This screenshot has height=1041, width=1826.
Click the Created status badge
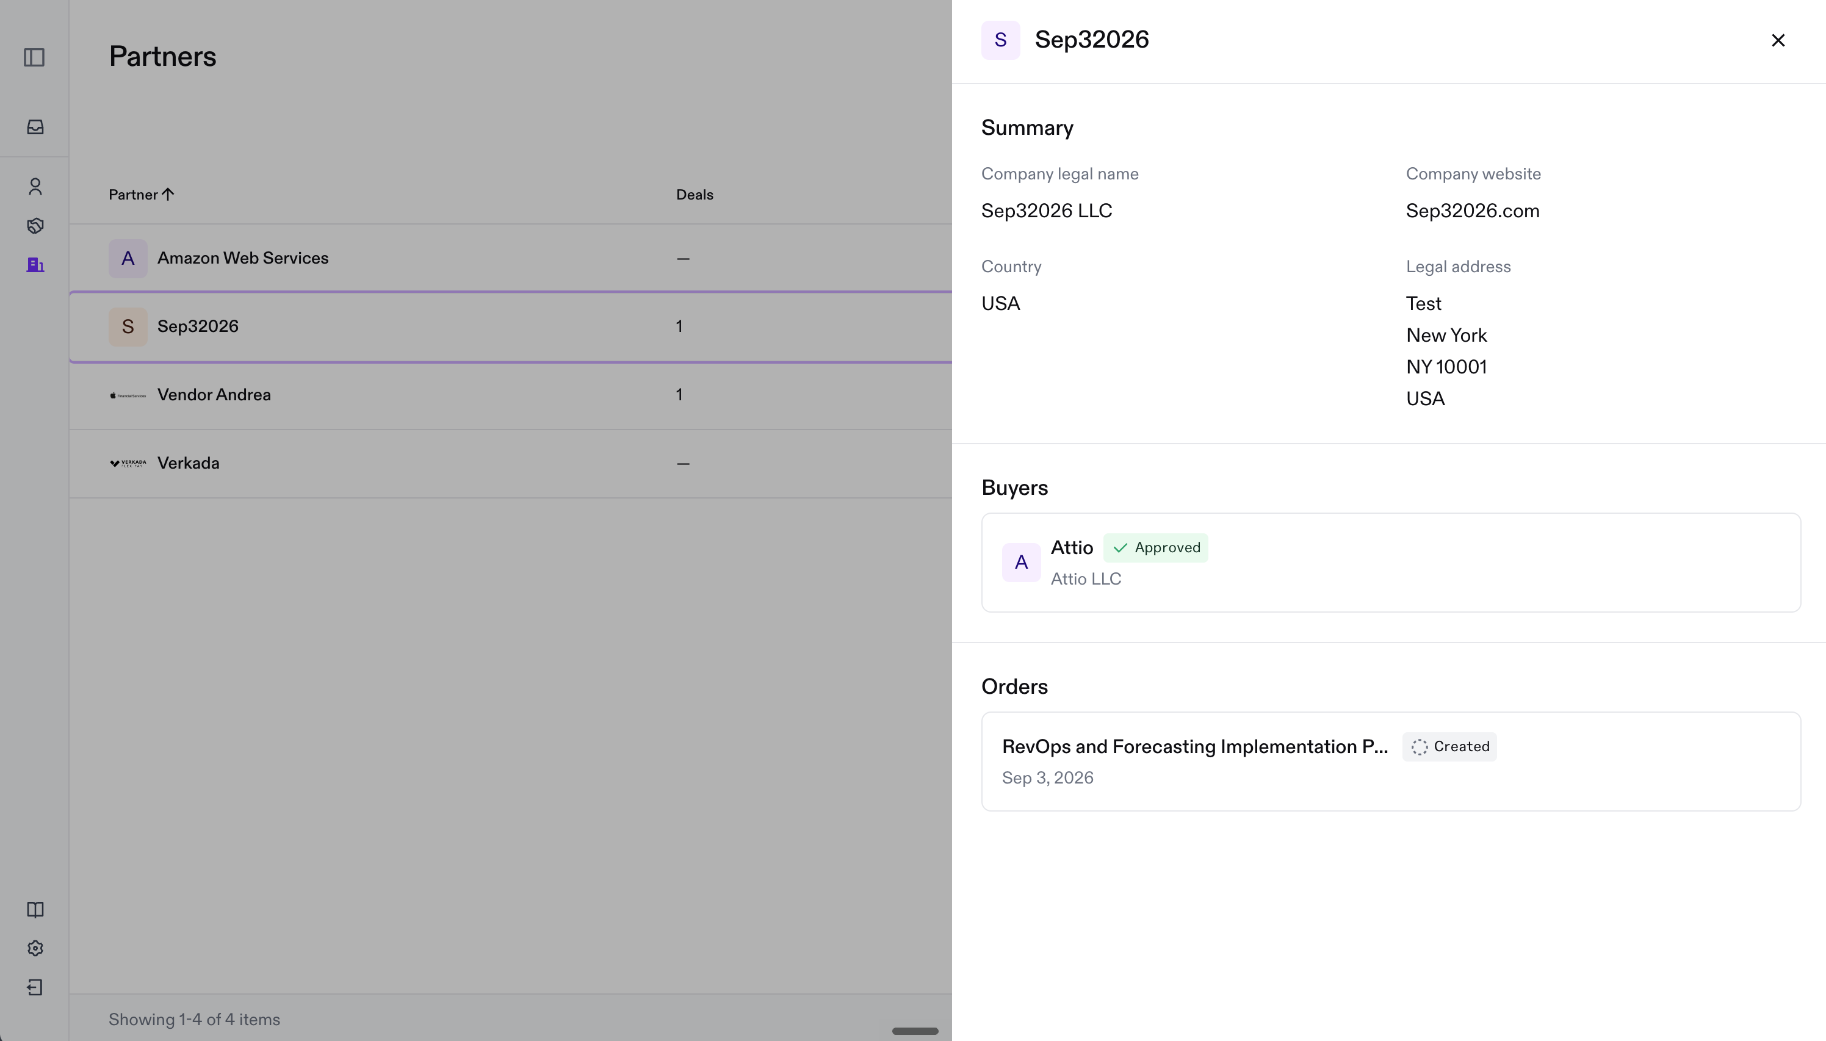(x=1449, y=746)
